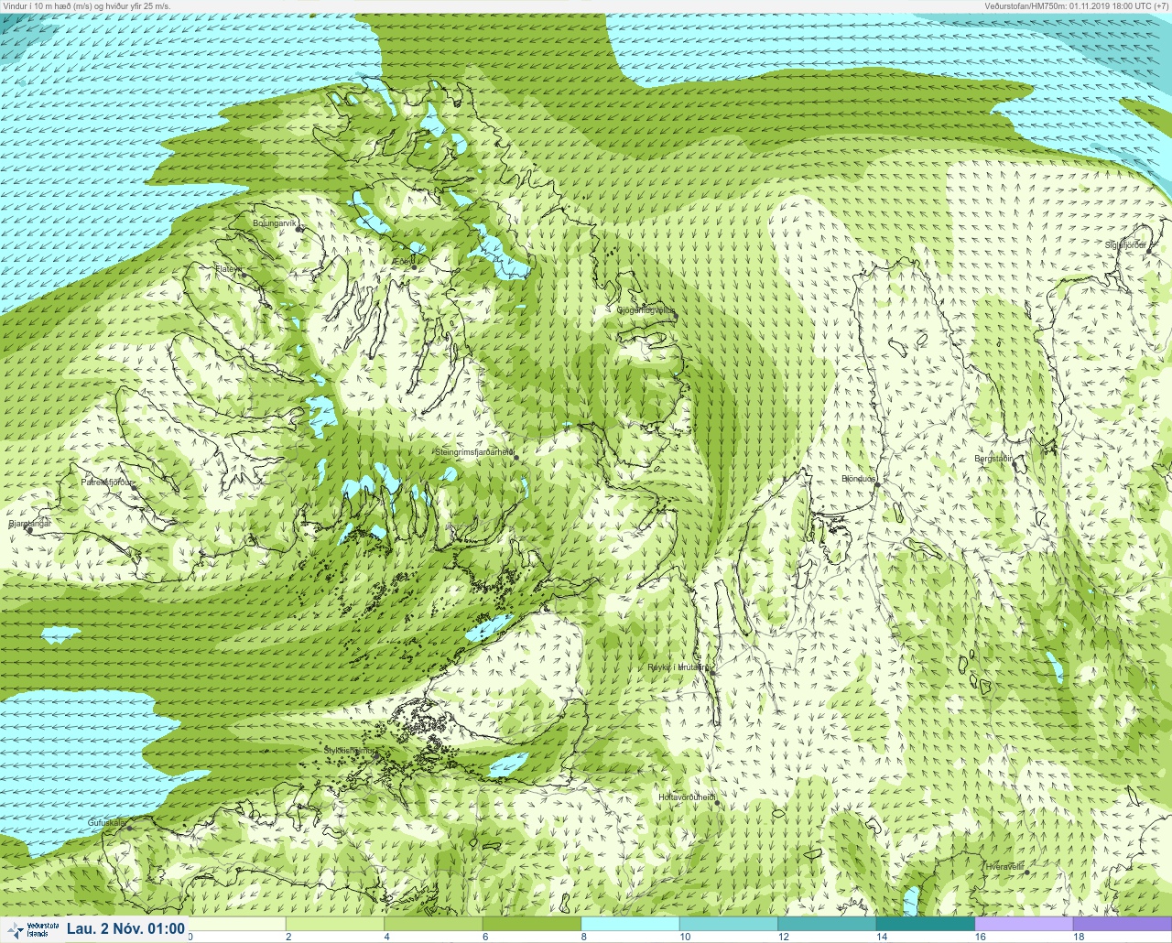This screenshot has height=943, width=1172.
Task: Select the teal 12–14 m/s legend swatch
Action: 827,924
